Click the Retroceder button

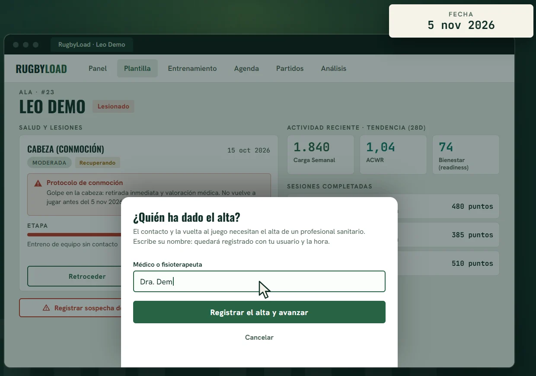(74, 276)
